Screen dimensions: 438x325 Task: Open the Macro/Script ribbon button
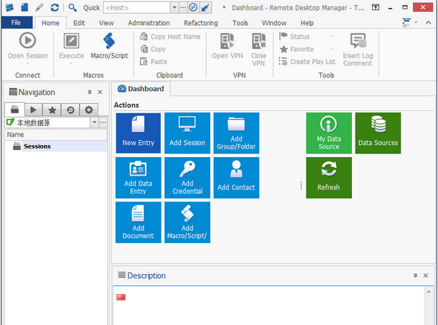pos(109,46)
